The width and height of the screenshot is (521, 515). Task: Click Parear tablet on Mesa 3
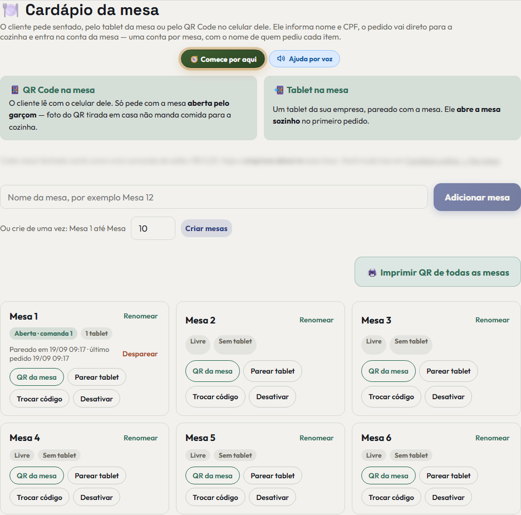pyautogui.click(x=448, y=371)
